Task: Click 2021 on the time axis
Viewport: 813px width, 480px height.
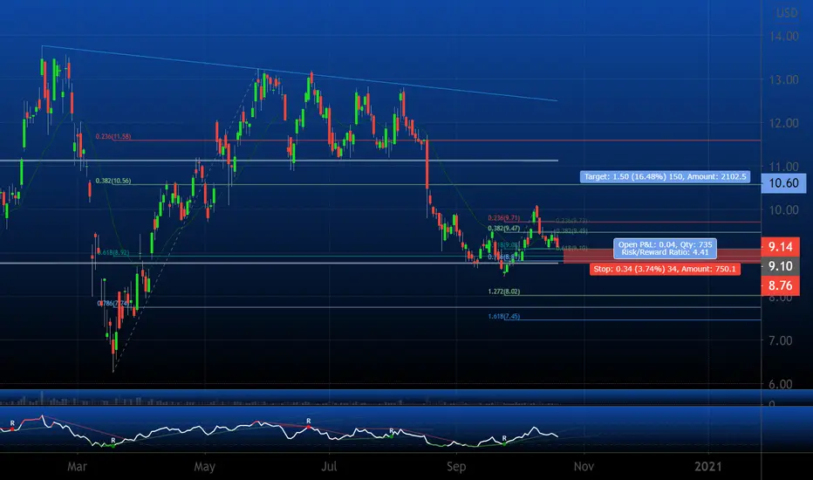Action: 707,467
